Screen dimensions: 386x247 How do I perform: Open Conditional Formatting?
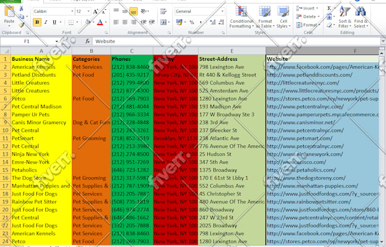pyautogui.click(x=241, y=16)
